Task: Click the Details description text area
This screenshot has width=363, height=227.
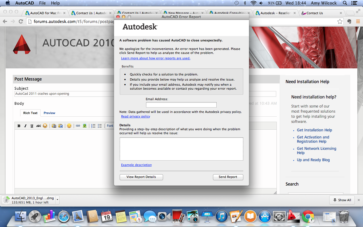Action: coord(181,149)
